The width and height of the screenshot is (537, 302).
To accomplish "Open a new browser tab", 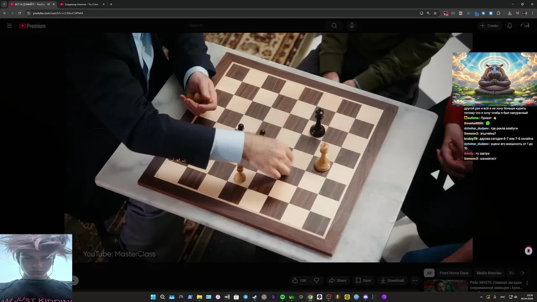I will click(x=111, y=4).
